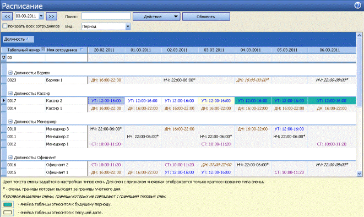Click current-row arrow indicator for Кассир 2
Screen dimensions: 364x217
pos(4,100)
